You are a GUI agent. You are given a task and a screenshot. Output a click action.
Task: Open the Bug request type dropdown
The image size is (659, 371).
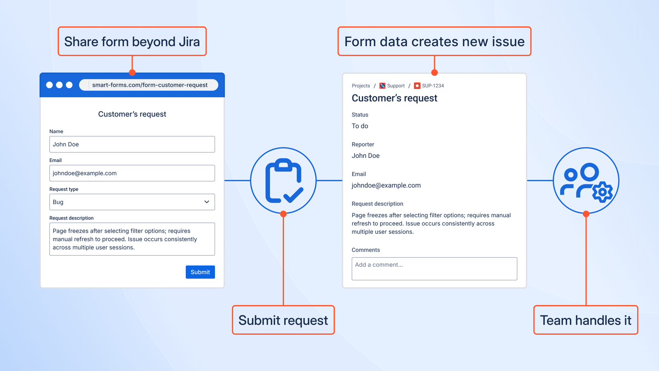click(132, 202)
